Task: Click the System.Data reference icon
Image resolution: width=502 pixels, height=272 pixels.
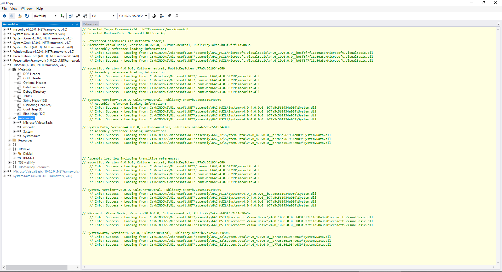Action: [19, 136]
